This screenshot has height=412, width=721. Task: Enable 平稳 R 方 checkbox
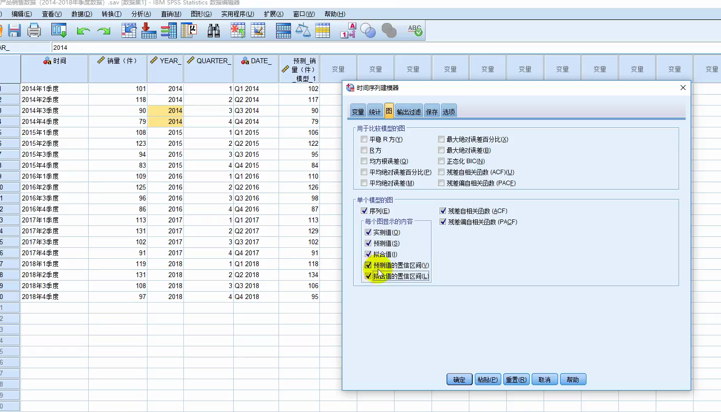(364, 139)
